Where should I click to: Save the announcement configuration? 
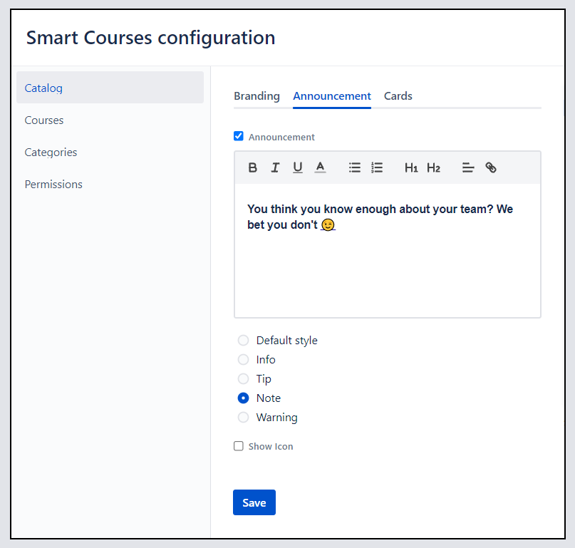point(254,502)
